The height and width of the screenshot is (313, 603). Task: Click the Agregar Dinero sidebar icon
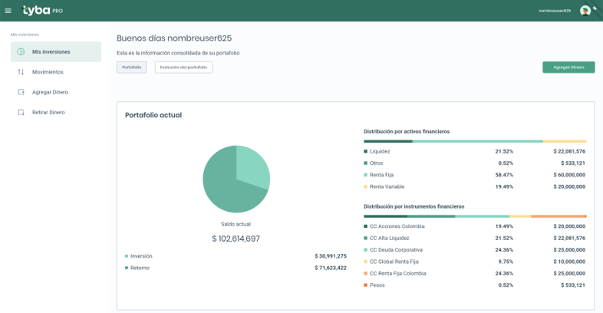(21, 92)
